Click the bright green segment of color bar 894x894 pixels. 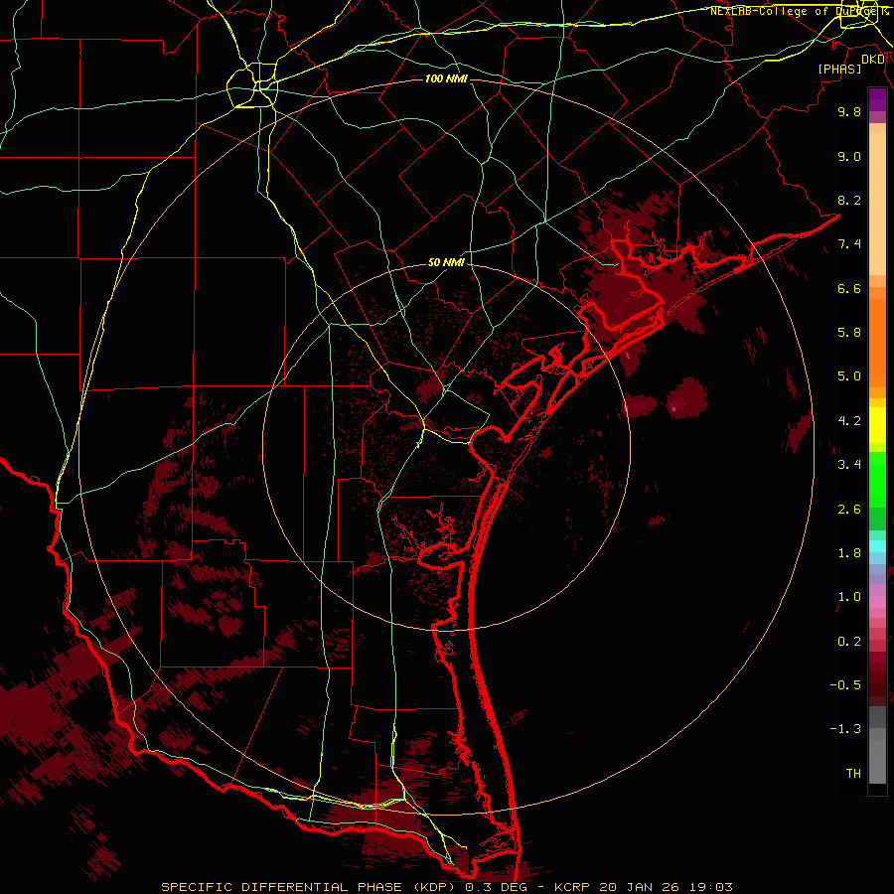coord(877,479)
